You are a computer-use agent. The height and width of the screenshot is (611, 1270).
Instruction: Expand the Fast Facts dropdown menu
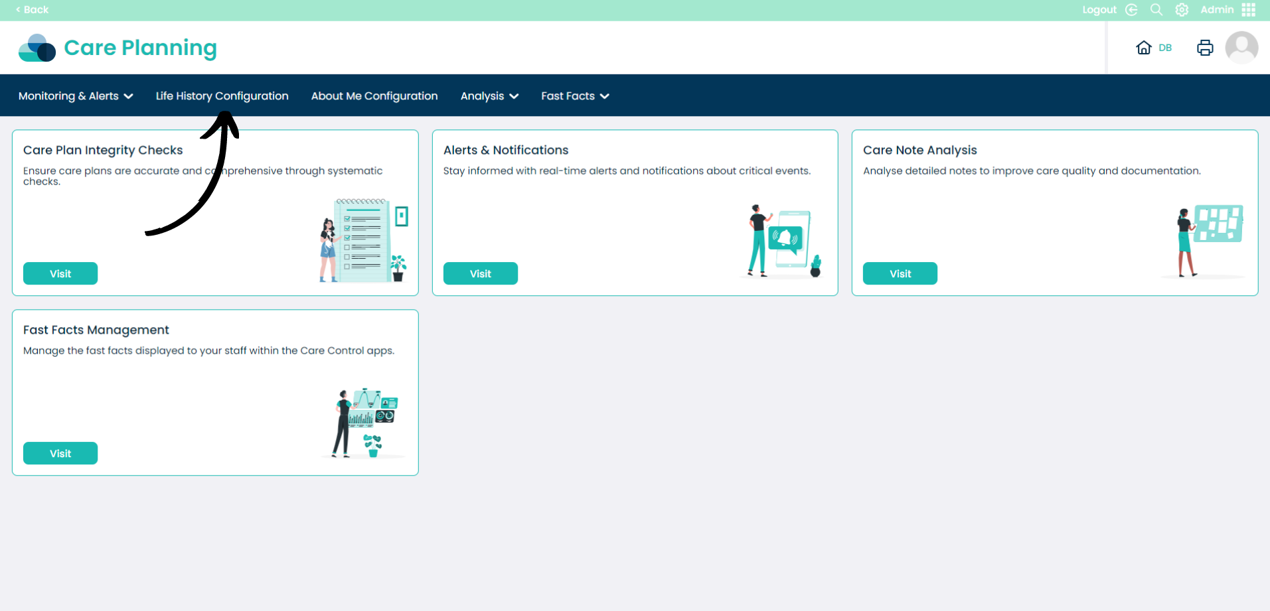[575, 96]
